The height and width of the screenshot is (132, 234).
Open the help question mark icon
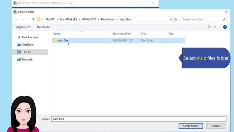tap(225, 27)
